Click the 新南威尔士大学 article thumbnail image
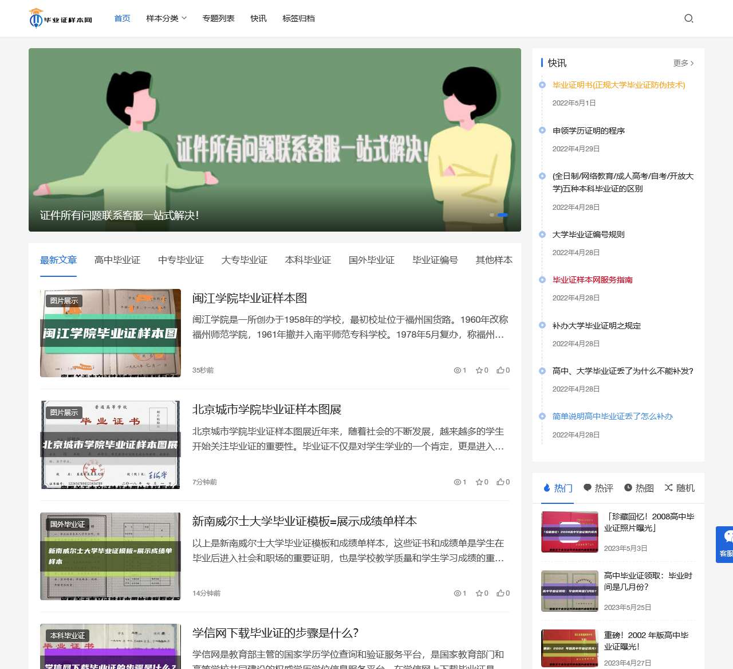 click(x=111, y=556)
